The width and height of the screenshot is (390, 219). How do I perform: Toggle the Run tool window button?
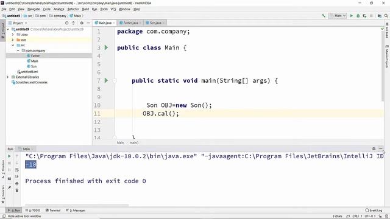pos(14,210)
